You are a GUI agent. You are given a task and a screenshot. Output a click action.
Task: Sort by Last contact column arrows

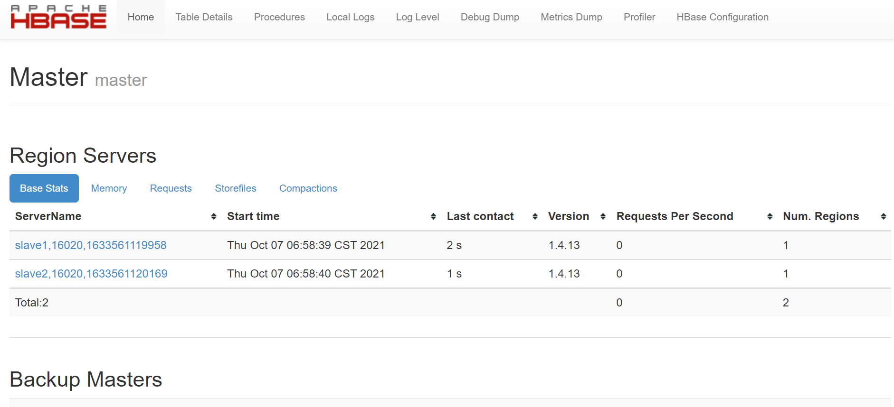click(535, 216)
